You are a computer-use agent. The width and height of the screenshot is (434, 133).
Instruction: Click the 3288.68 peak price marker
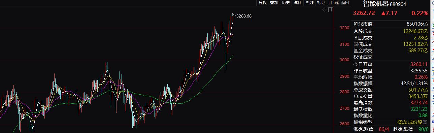[244, 16]
